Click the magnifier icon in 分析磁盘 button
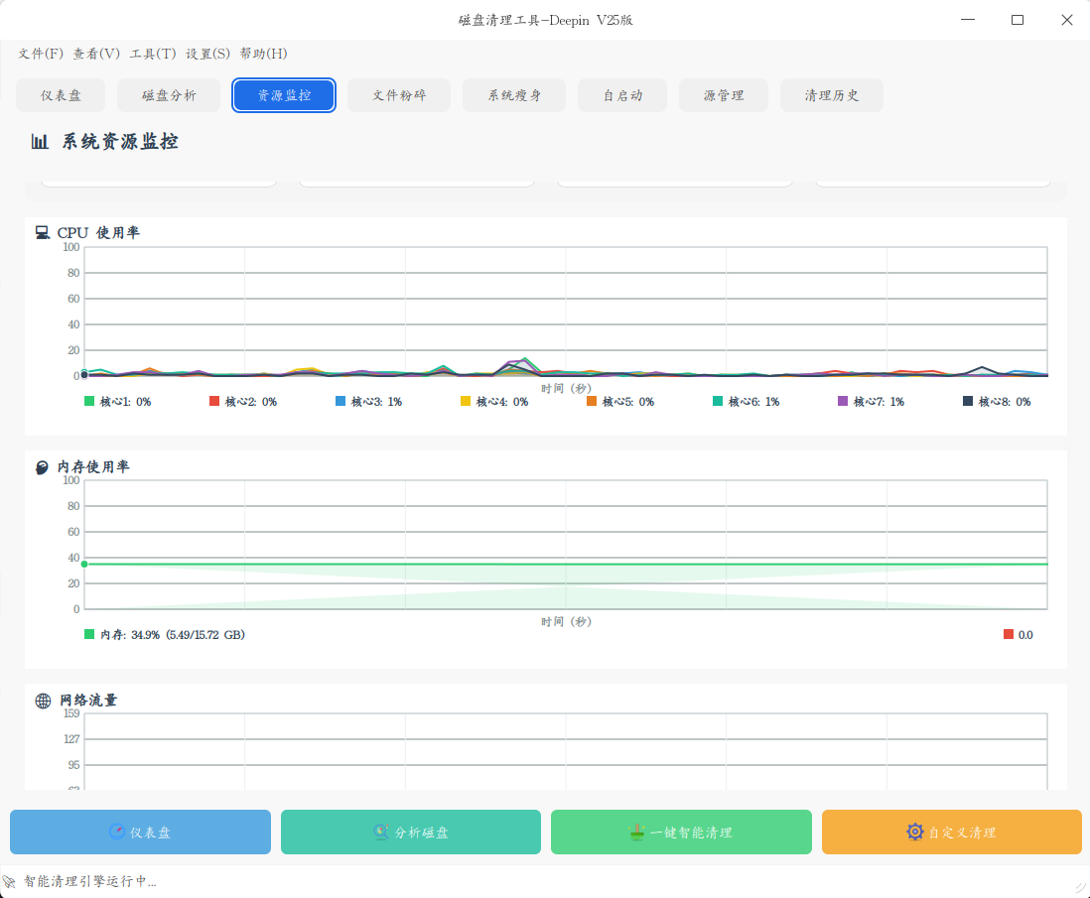 point(380,832)
